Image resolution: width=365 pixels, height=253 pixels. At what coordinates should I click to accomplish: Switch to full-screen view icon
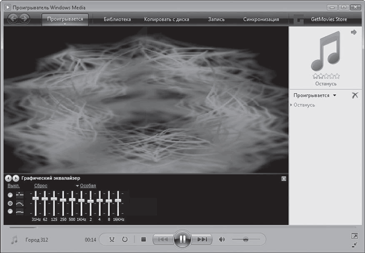coord(354,236)
